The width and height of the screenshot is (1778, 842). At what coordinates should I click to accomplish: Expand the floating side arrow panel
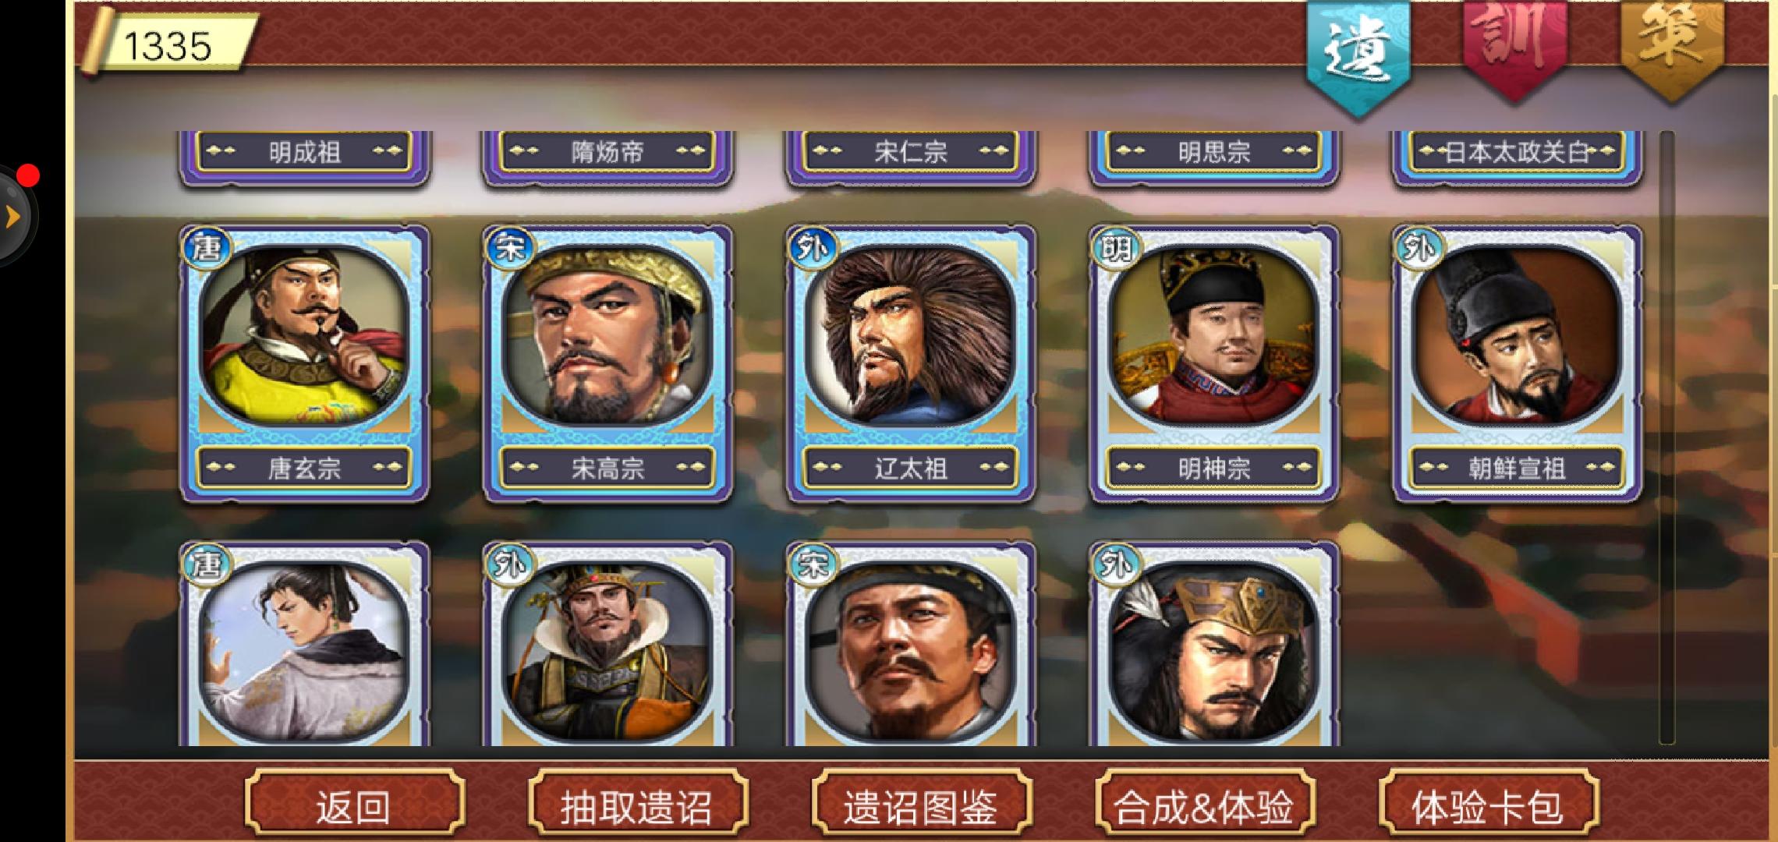(x=12, y=216)
